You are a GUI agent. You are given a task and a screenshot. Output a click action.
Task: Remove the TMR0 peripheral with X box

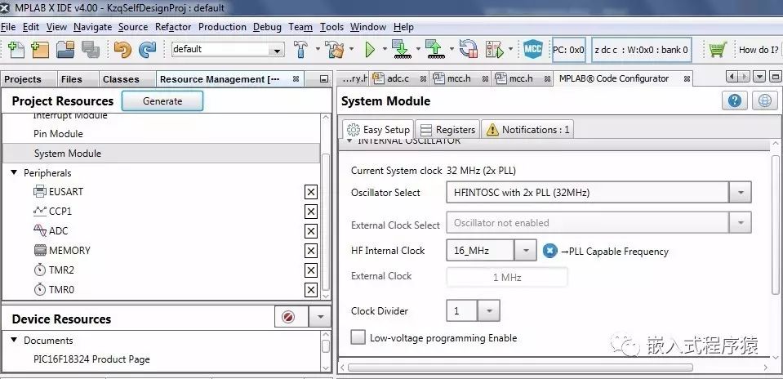pos(311,290)
